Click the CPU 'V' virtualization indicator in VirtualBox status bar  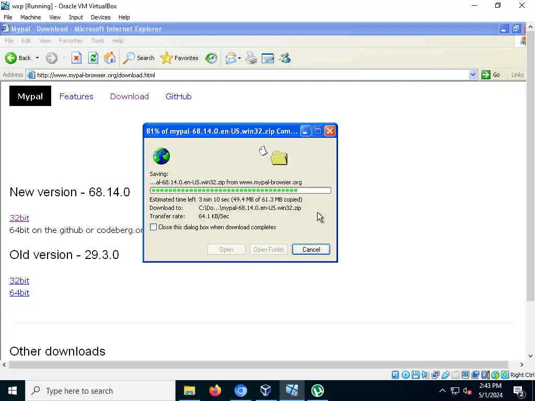[x=484, y=375]
